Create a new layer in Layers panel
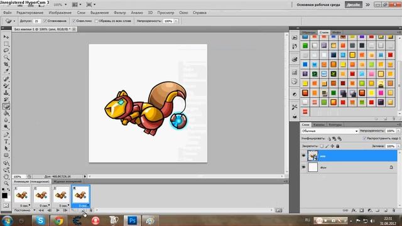 (386, 210)
